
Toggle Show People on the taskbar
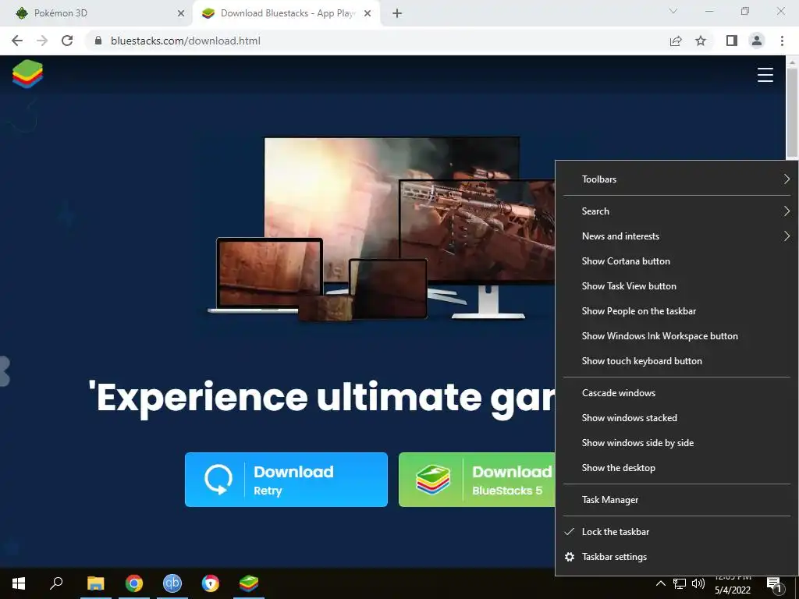(x=676, y=311)
